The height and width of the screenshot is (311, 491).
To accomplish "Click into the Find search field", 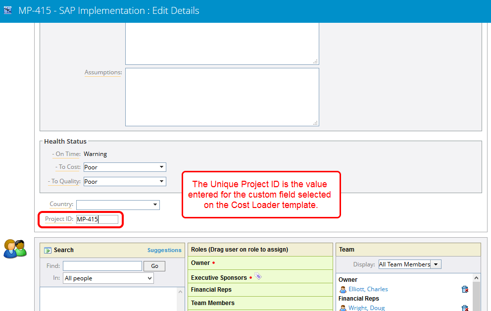I will [102, 266].
